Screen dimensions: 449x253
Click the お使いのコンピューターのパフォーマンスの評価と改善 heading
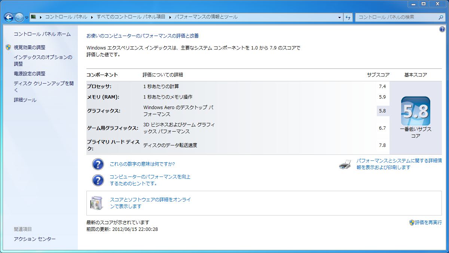click(x=143, y=36)
